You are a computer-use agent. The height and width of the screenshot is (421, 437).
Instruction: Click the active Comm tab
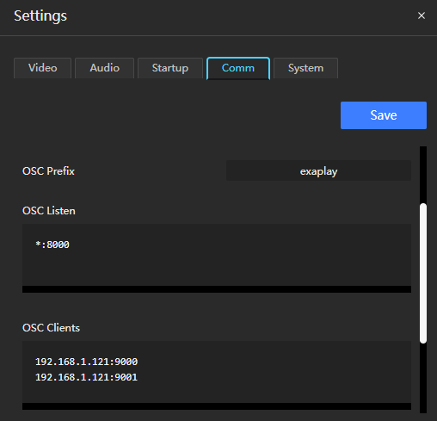pos(238,68)
